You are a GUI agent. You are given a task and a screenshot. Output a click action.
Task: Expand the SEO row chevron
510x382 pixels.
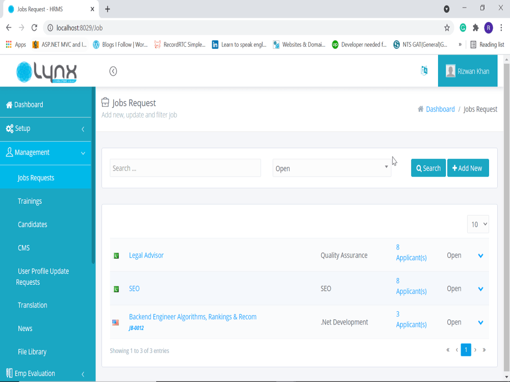pos(480,289)
